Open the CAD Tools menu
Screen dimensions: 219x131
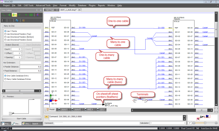[x=28, y=5]
